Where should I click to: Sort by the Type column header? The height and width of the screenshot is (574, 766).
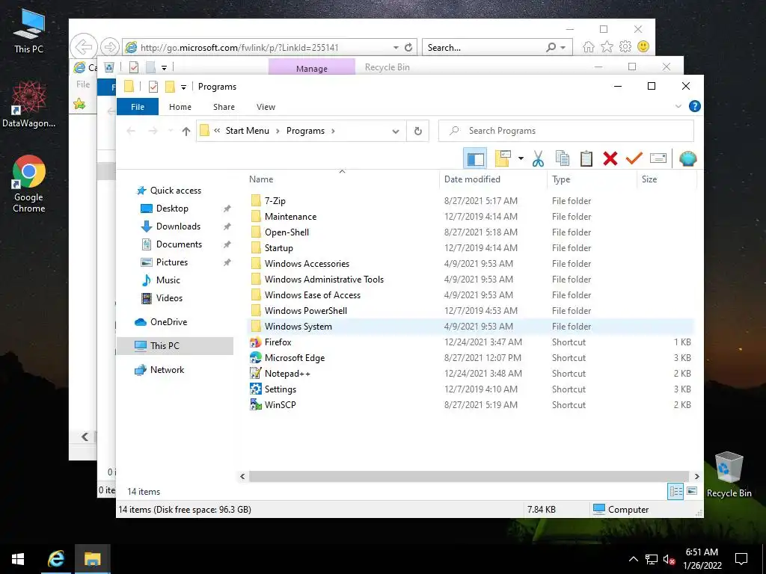pos(592,179)
